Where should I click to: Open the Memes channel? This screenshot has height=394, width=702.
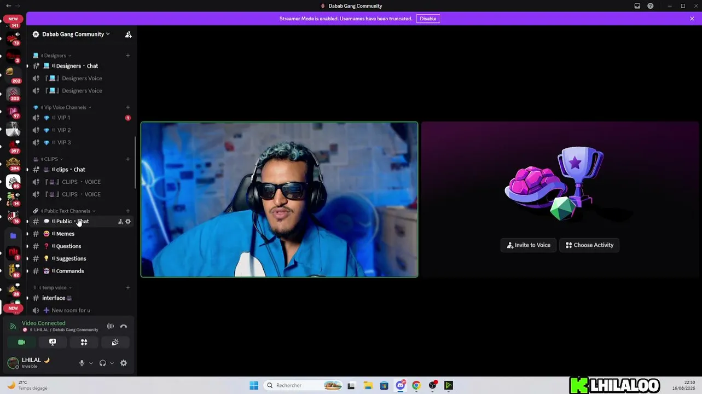pos(82,234)
